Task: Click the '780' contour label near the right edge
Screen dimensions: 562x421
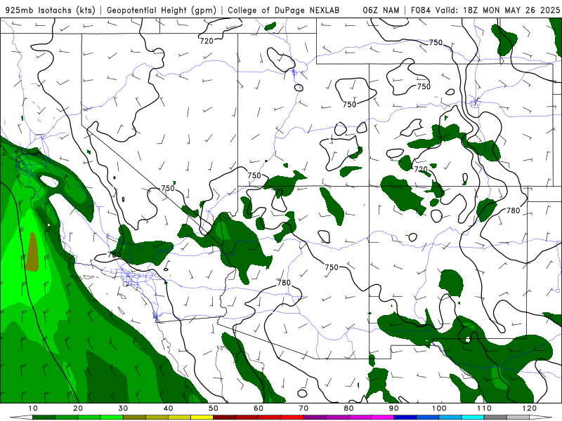Action: click(513, 211)
